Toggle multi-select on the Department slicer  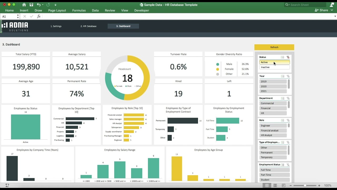tap(283, 98)
